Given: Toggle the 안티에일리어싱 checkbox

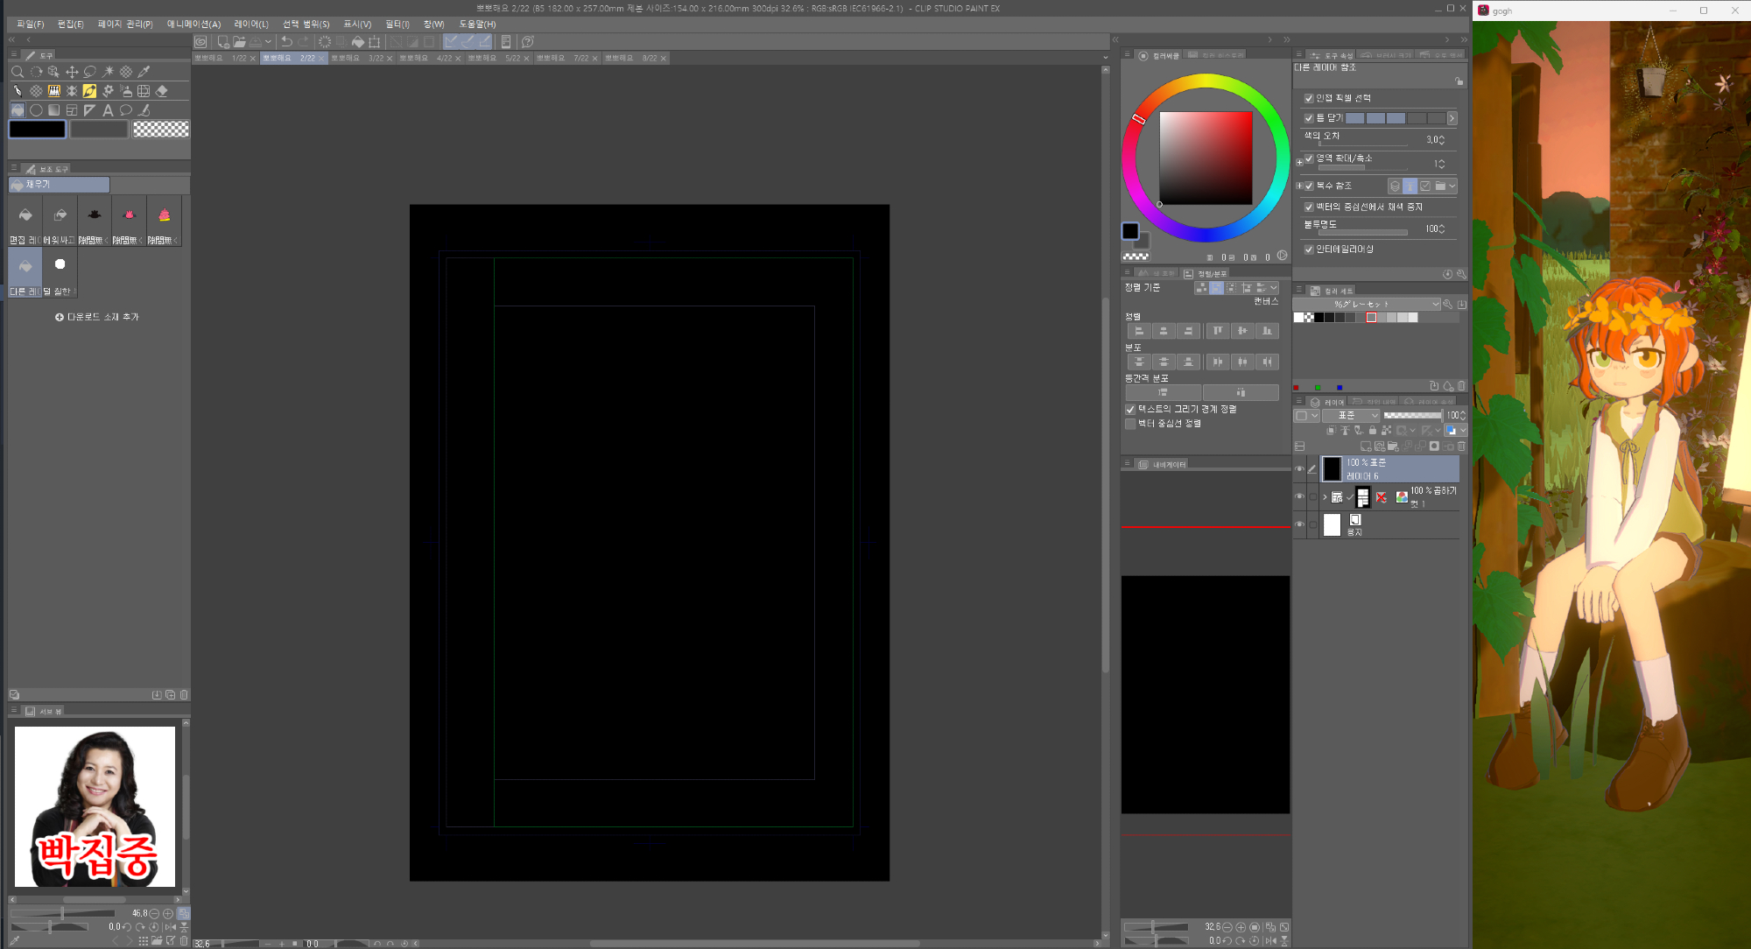Looking at the screenshot, I should coord(1309,250).
